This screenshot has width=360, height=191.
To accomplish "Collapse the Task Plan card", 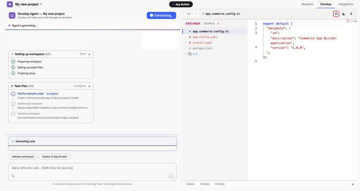I will (89, 86).
